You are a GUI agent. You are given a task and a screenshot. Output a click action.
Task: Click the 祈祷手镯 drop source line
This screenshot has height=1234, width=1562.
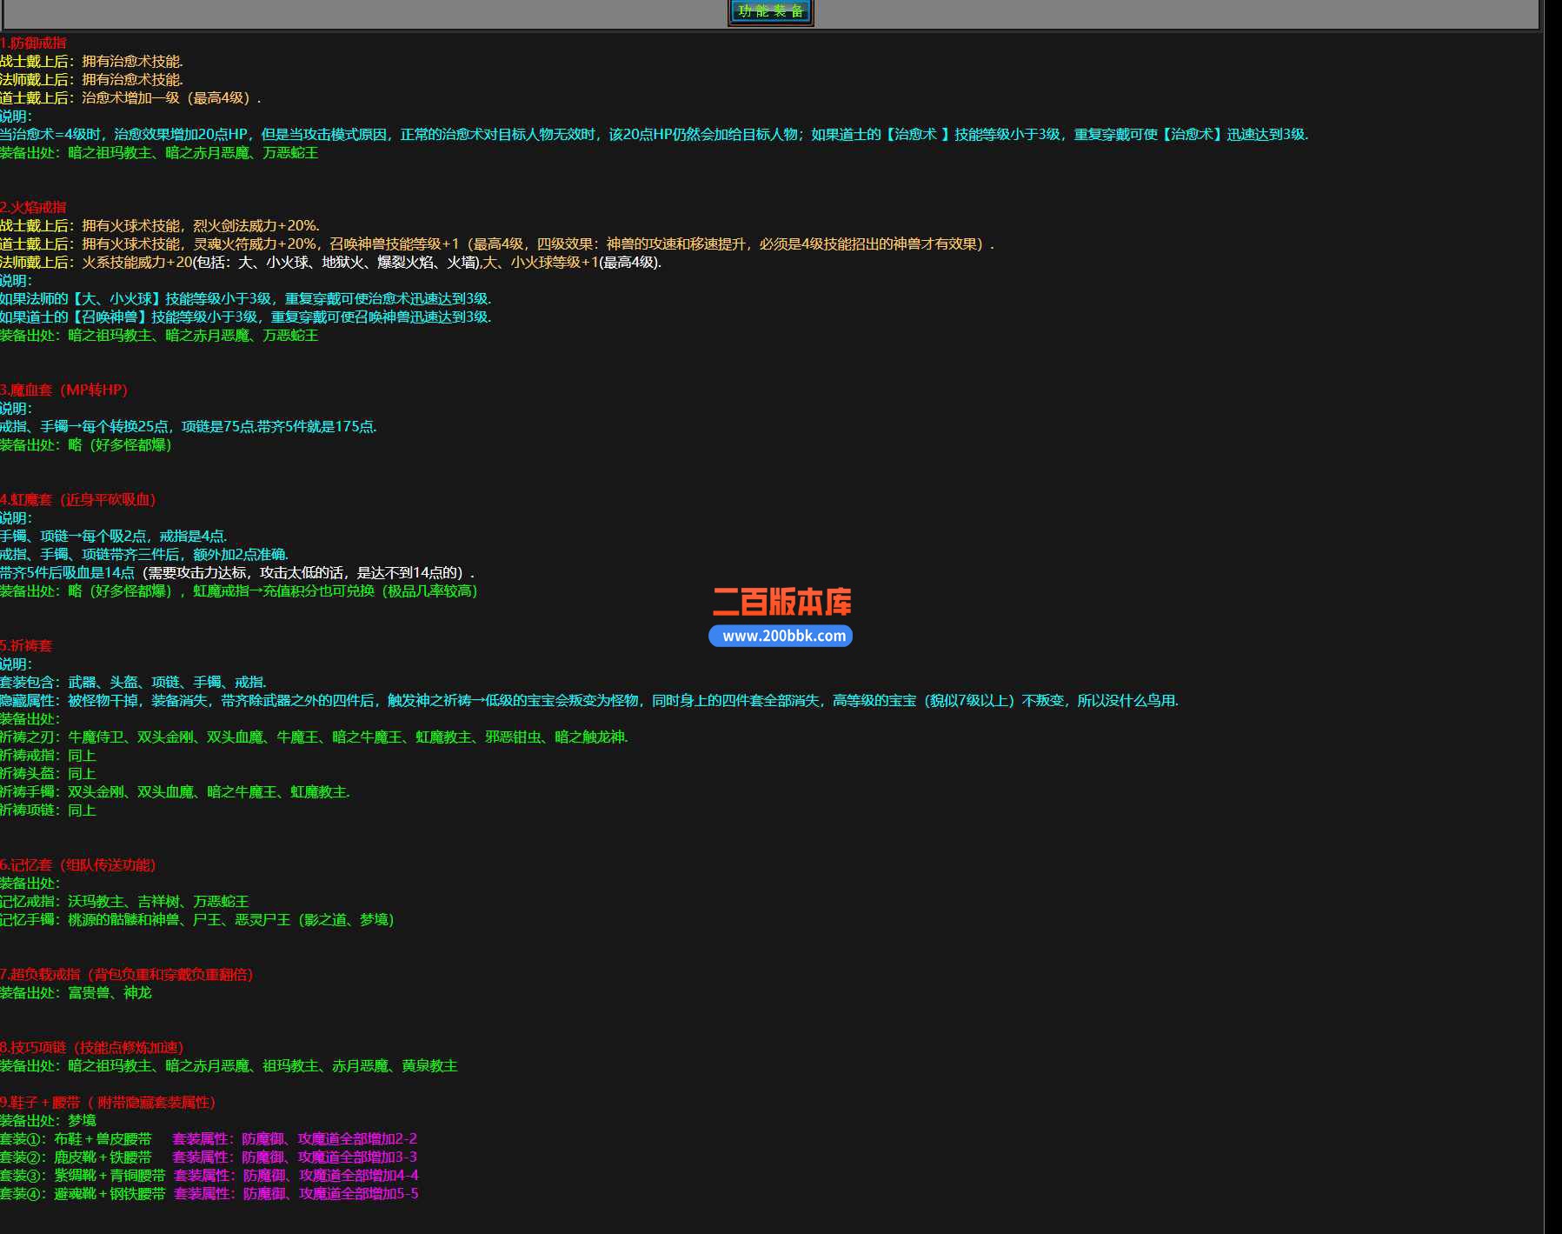(x=175, y=791)
